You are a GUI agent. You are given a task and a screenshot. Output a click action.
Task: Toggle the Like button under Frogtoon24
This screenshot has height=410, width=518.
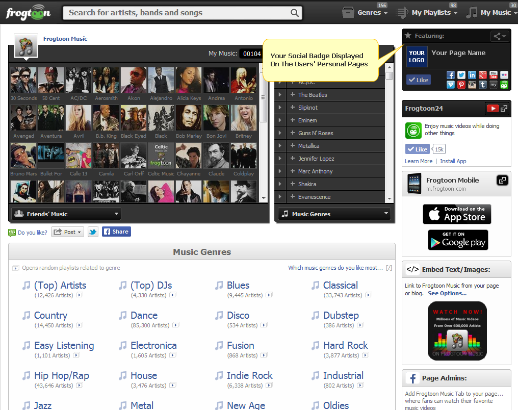point(418,149)
